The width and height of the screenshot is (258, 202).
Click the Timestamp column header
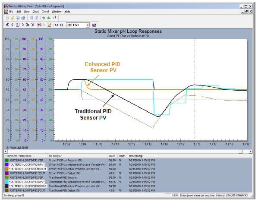pos(142,156)
